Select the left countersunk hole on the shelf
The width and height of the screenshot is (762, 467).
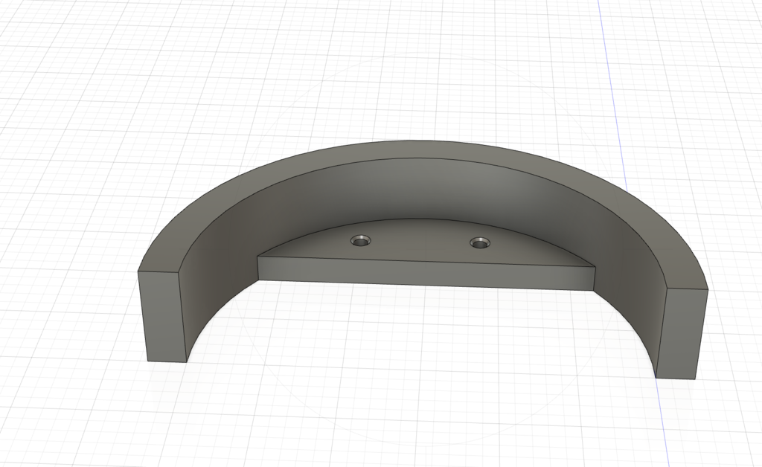[x=361, y=240]
